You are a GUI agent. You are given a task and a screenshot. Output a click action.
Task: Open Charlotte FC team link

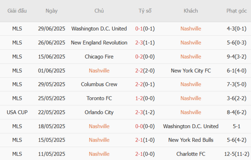(x=191, y=154)
